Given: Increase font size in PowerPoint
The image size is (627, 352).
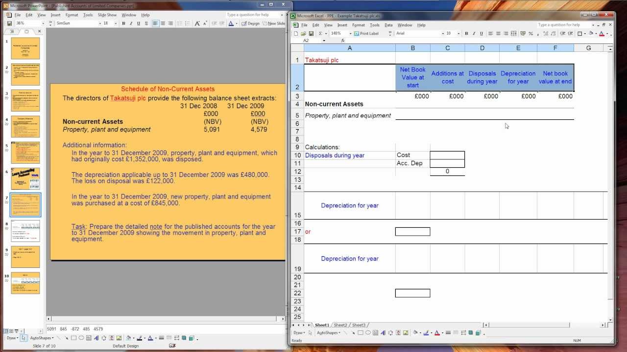Looking at the screenshot, I should click(197, 23).
